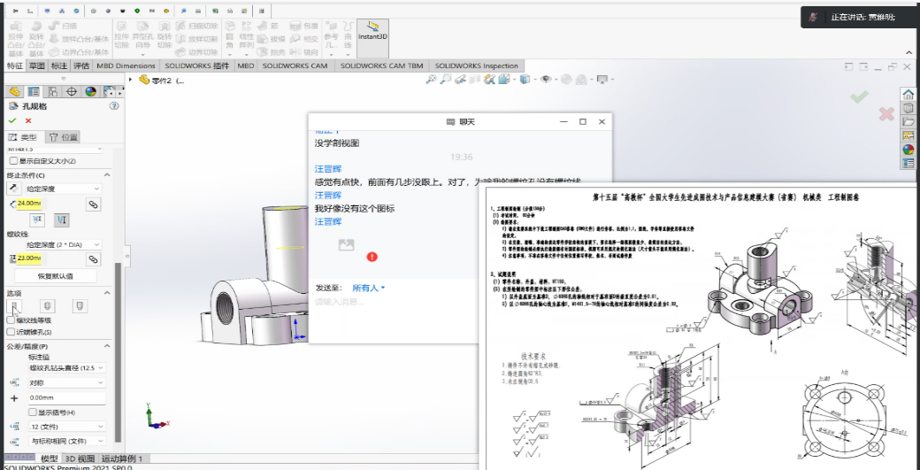The width and height of the screenshot is (920, 470).
Task: Toggle the 显示括号 checkbox
Action: point(33,412)
